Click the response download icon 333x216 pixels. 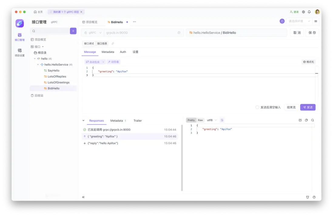coord(300,120)
